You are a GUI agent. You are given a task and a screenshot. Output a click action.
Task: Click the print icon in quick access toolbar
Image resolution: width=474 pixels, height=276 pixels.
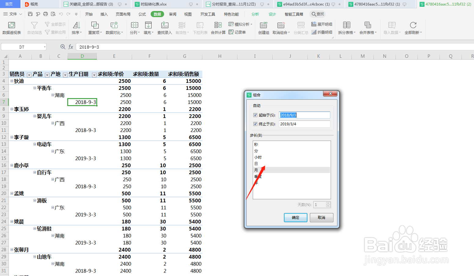46,14
